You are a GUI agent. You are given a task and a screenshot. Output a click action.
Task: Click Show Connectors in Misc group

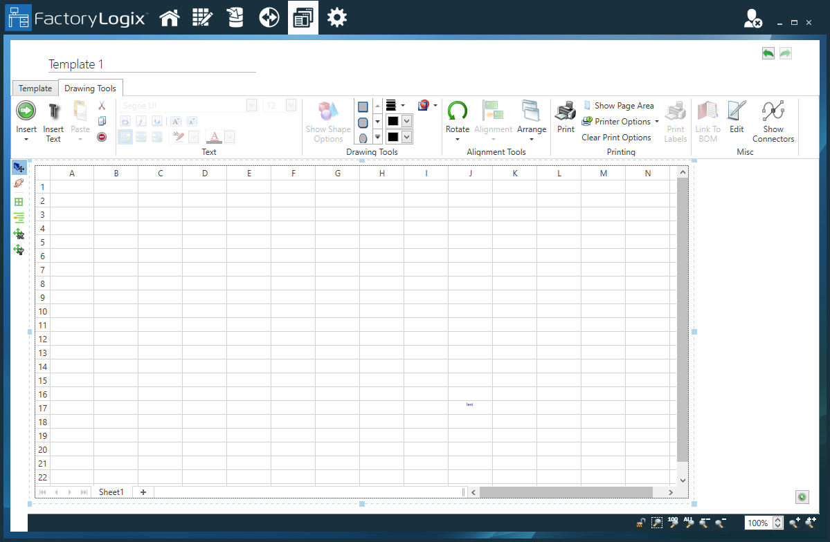pos(773,120)
